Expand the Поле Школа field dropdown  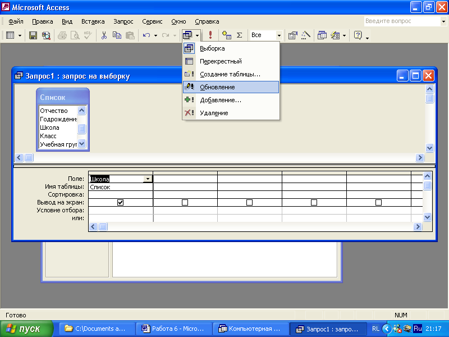pos(148,179)
